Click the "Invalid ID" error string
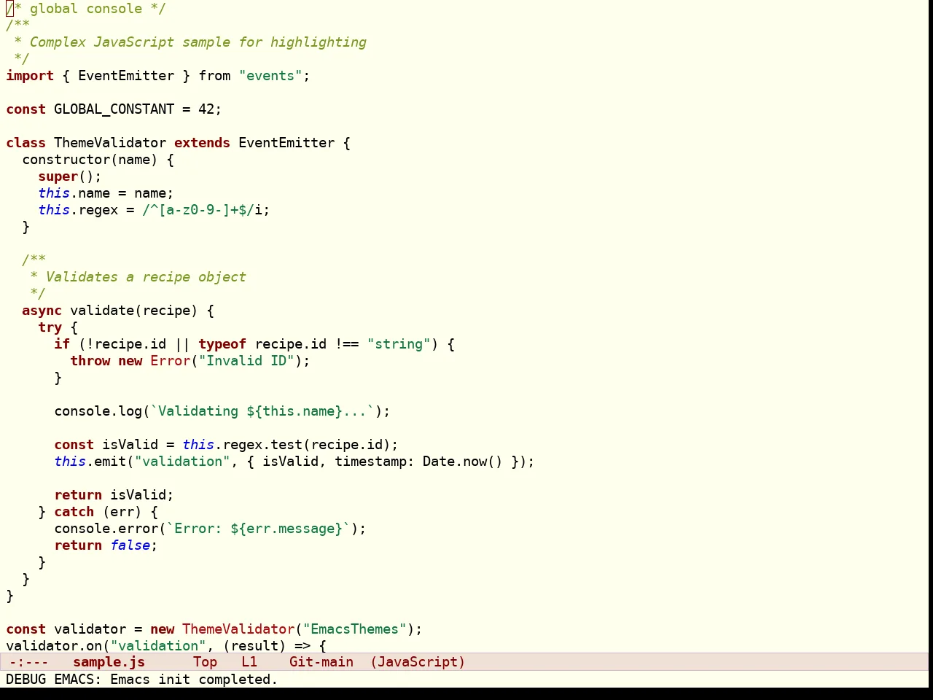933x700 pixels. click(x=246, y=361)
